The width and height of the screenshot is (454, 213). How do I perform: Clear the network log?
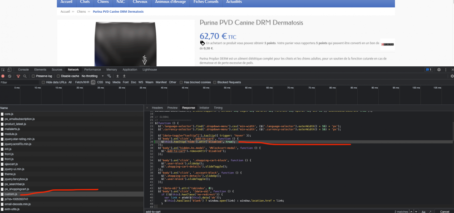click(x=9, y=76)
